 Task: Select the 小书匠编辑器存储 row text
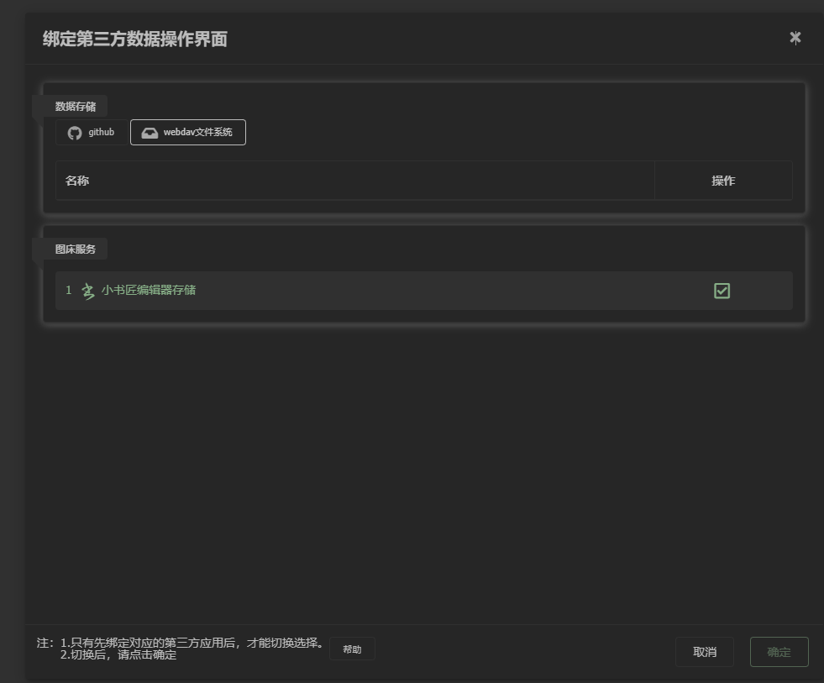point(149,290)
